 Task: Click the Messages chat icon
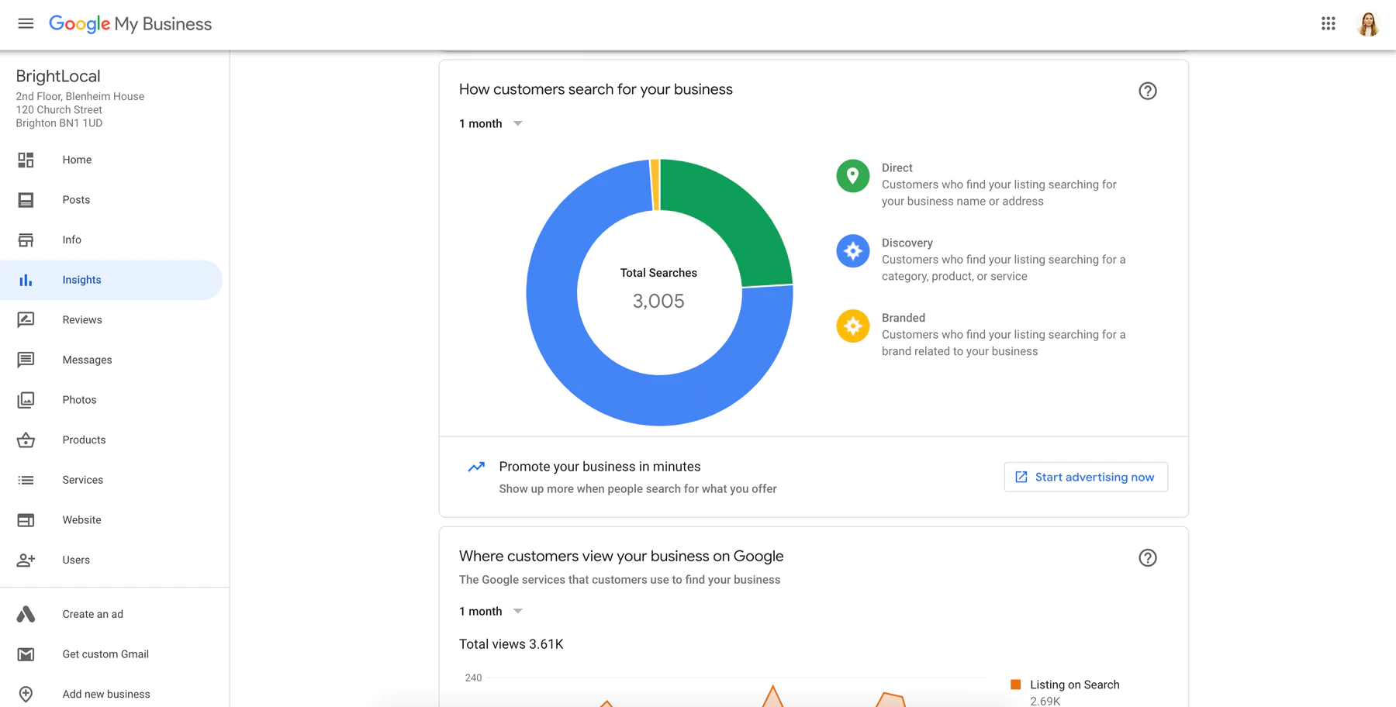[x=26, y=360]
